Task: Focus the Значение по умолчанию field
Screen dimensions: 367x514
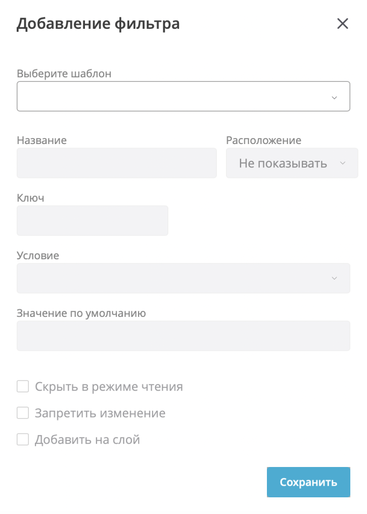Action: (x=183, y=336)
